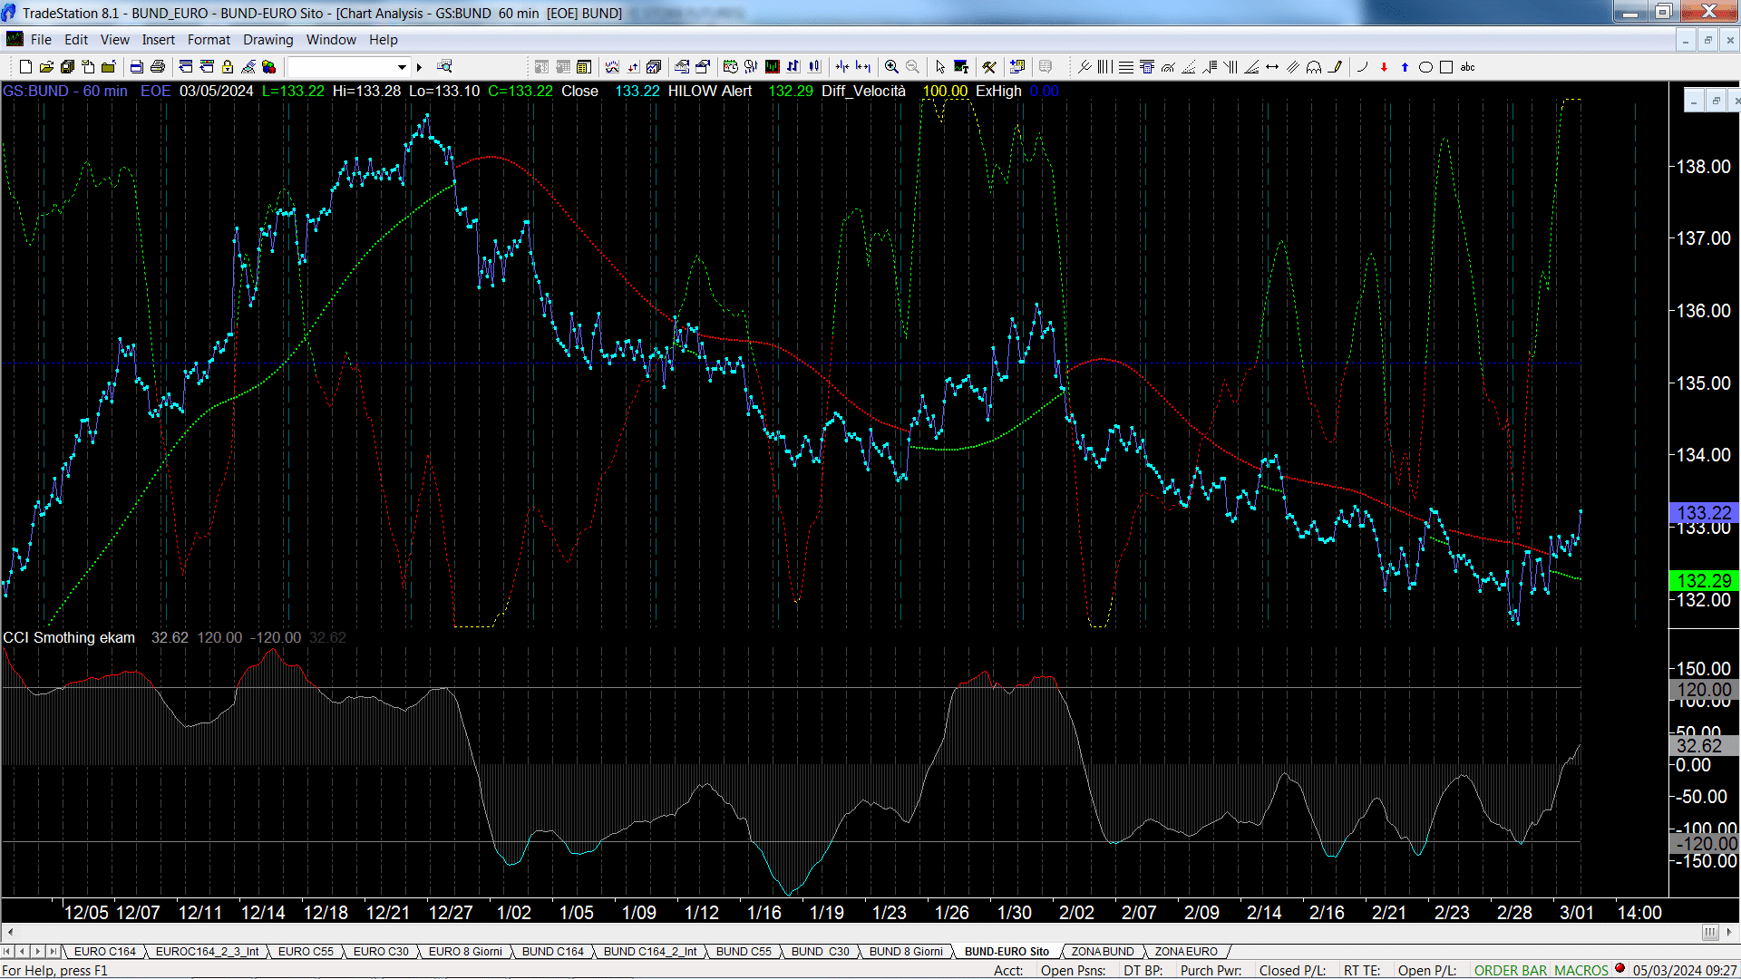Open the Drawing menu
The image size is (1741, 979).
(x=267, y=39)
